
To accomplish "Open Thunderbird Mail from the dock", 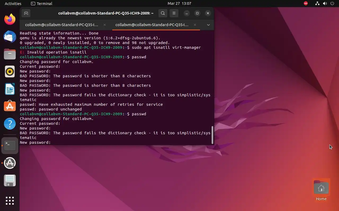I will (x=10, y=36).
